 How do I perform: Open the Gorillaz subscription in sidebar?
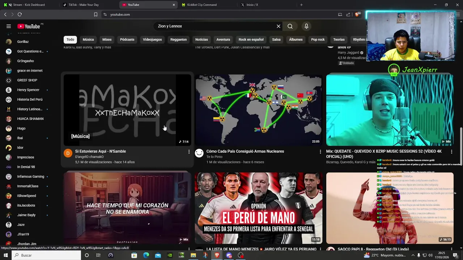pos(23,42)
